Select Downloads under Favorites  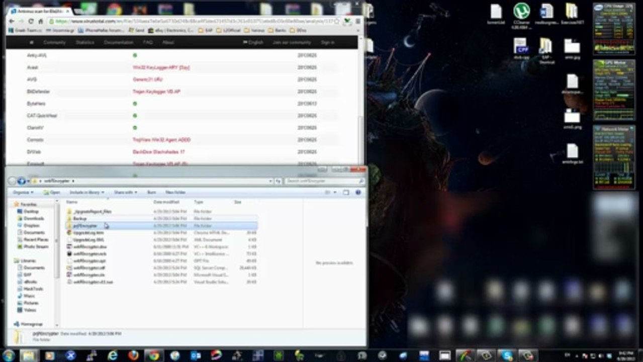[34, 219]
